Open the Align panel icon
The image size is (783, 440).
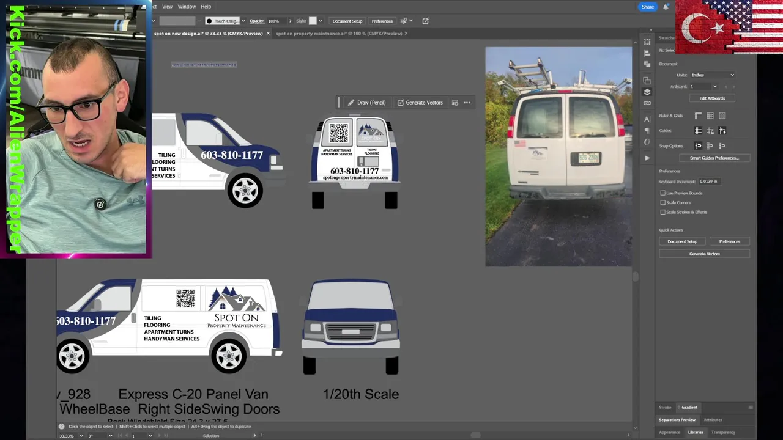pyautogui.click(x=647, y=53)
